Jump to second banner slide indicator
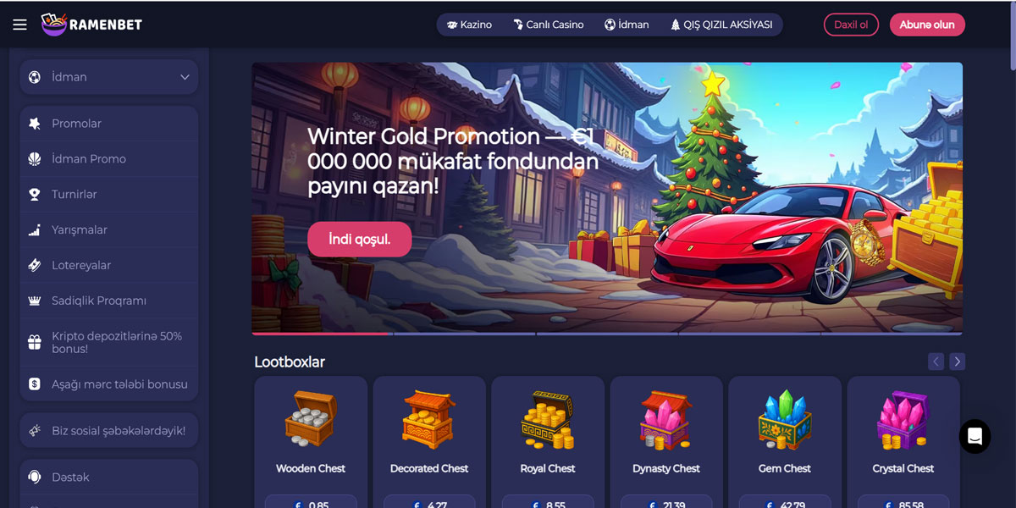1016x508 pixels. (464, 334)
